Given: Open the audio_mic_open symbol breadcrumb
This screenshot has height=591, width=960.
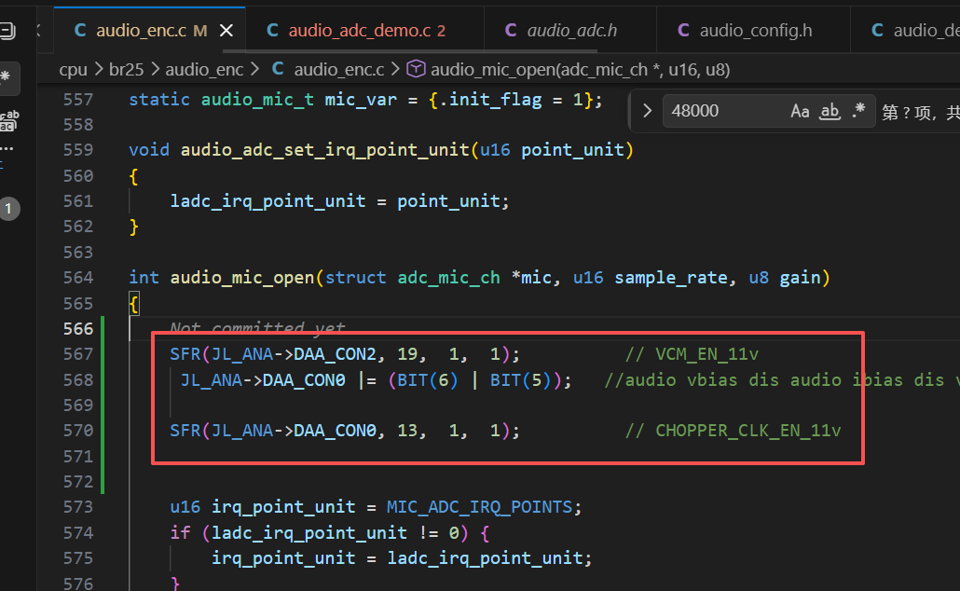Looking at the screenshot, I should point(580,70).
